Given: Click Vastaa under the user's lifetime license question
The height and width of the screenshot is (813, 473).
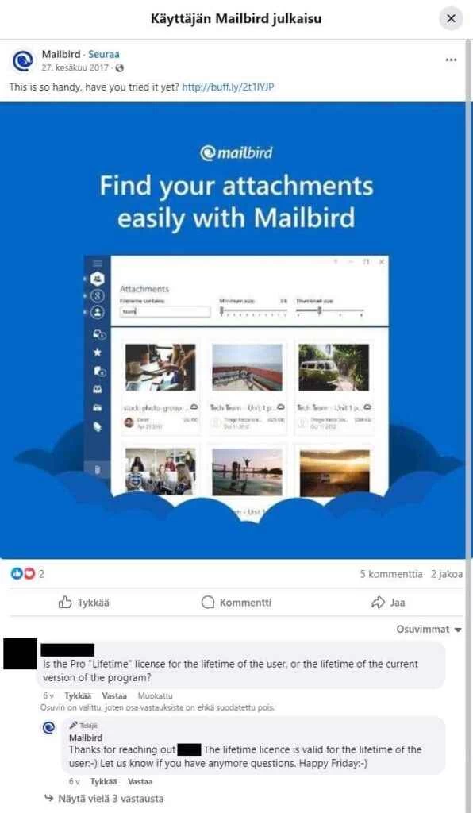Looking at the screenshot, I should tap(114, 695).
